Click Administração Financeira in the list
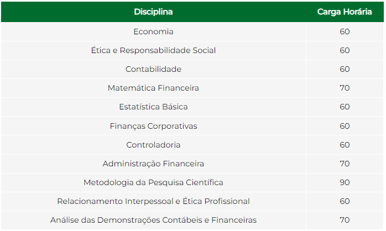Screen dimensions: 386x231 153,164
